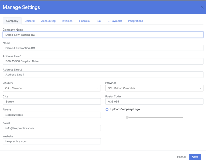Click the upload company logo icon
Viewport: 206px width, 163px height.
(107, 109)
